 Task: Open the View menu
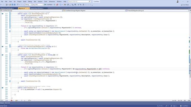pos(10,1)
